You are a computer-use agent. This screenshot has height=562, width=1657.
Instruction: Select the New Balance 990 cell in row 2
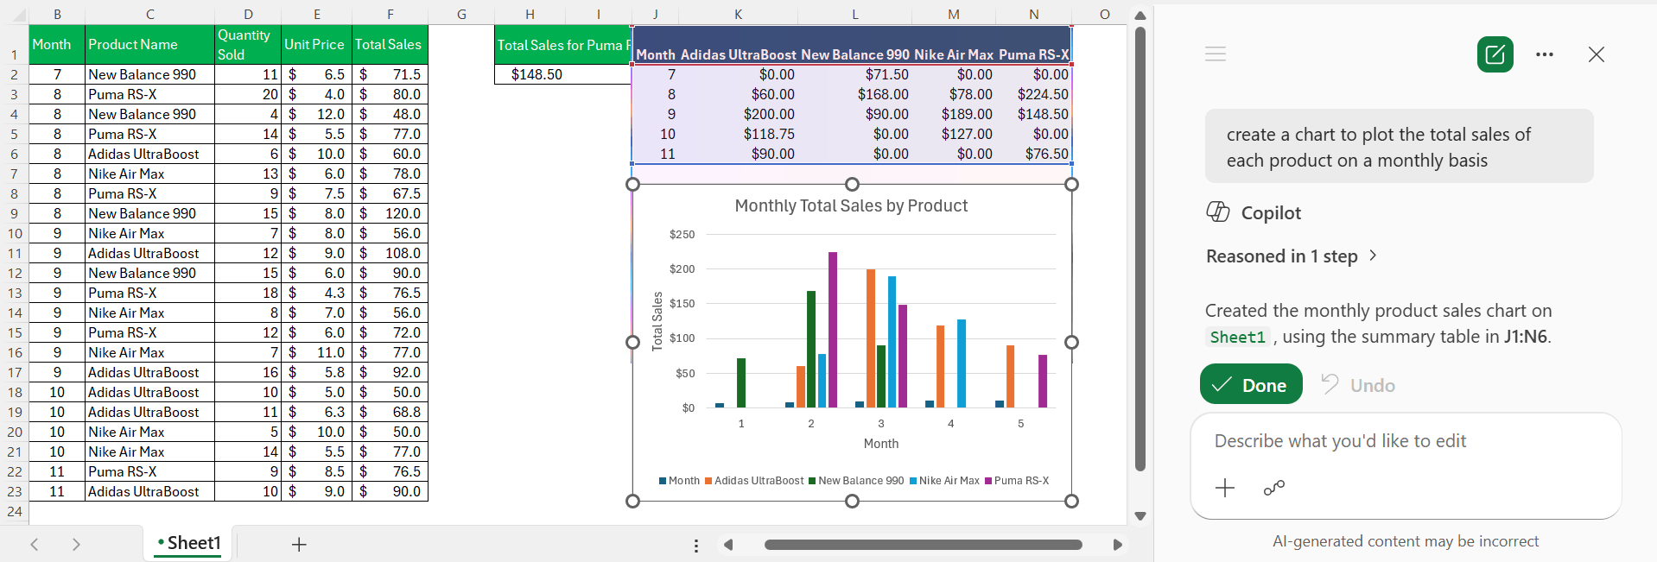click(x=150, y=74)
